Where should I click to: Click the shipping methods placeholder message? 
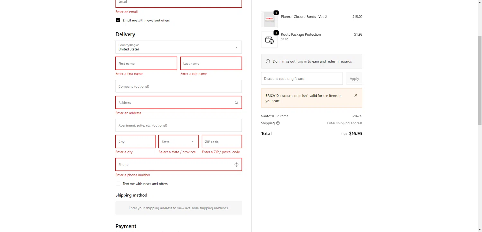click(x=179, y=208)
